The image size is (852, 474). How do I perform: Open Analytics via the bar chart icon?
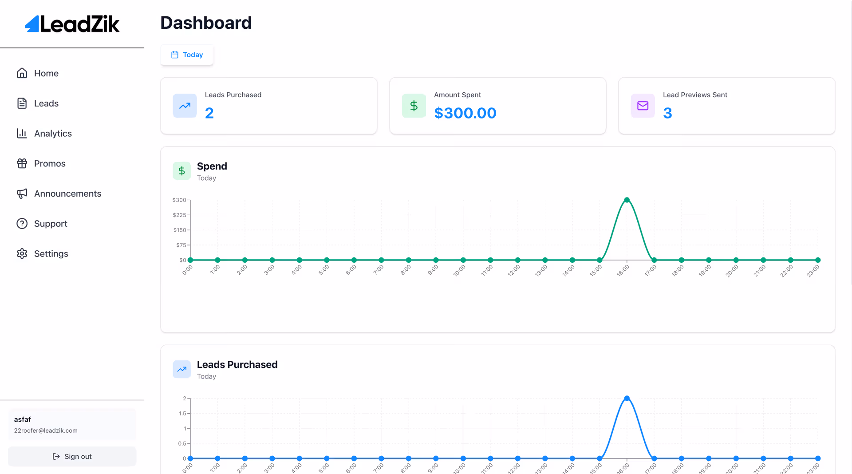click(22, 133)
